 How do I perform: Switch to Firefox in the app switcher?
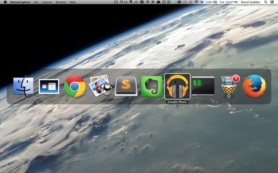click(x=254, y=86)
